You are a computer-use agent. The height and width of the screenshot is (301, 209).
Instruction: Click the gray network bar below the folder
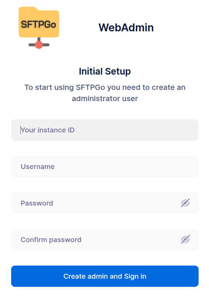(39, 45)
